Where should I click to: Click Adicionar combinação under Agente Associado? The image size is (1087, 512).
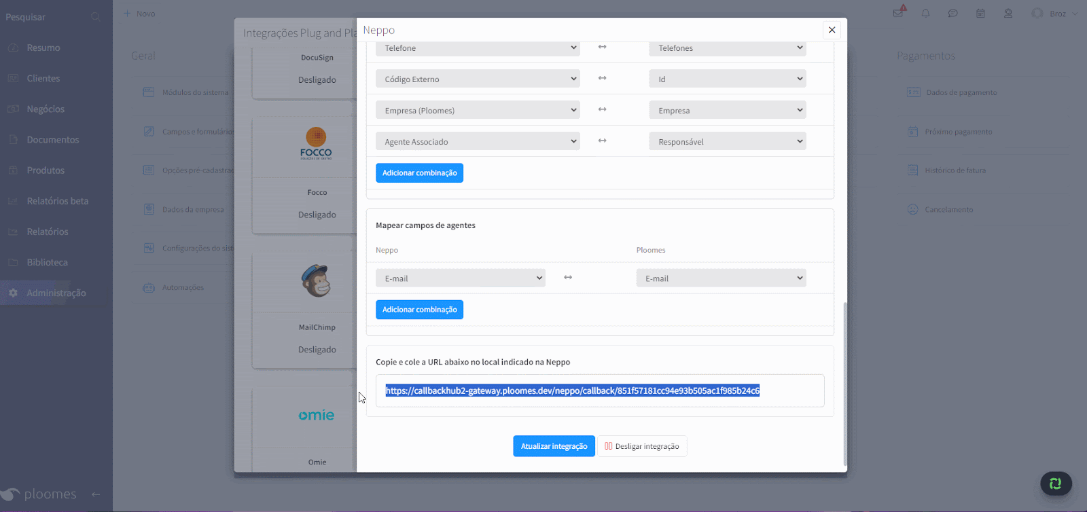(419, 173)
